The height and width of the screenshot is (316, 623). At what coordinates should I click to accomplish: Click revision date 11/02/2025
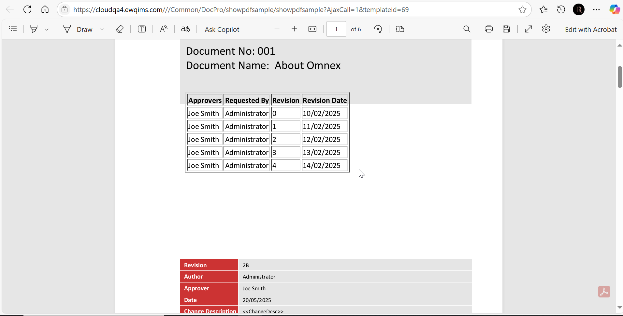click(x=322, y=126)
